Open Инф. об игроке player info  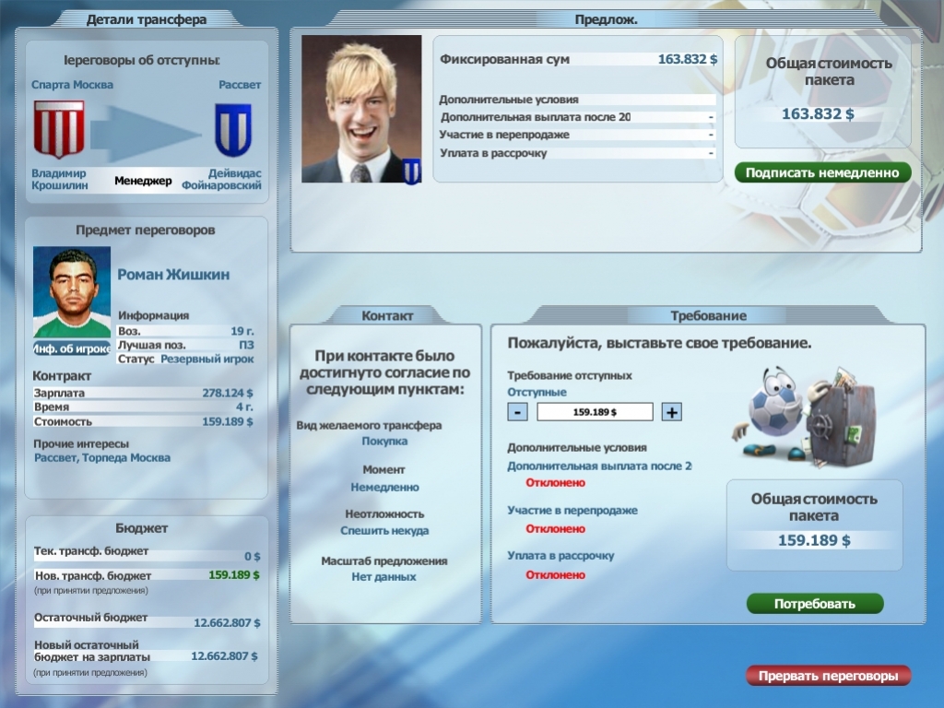tap(72, 348)
